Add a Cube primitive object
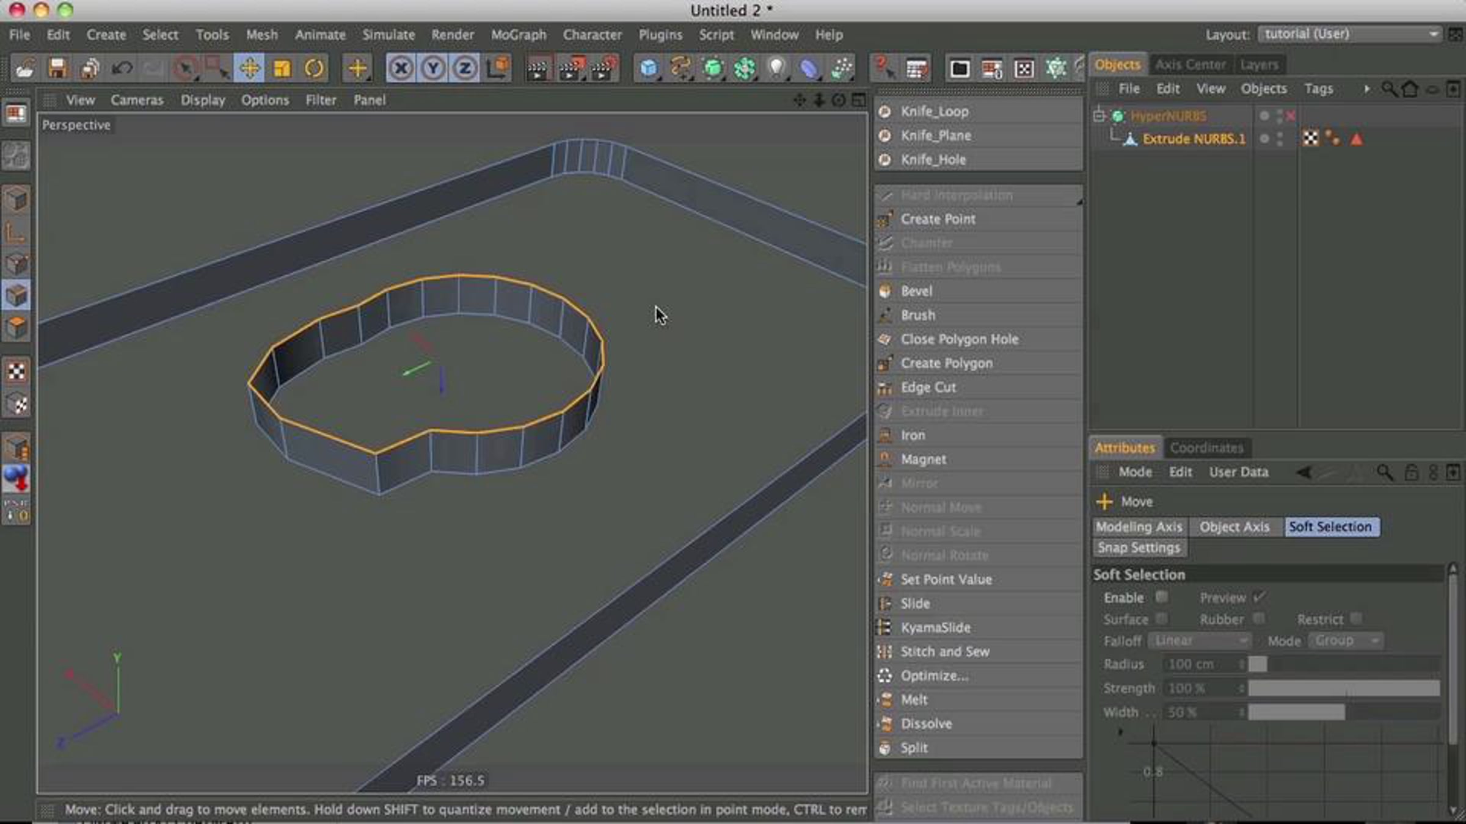The height and width of the screenshot is (824, 1466). (x=649, y=68)
